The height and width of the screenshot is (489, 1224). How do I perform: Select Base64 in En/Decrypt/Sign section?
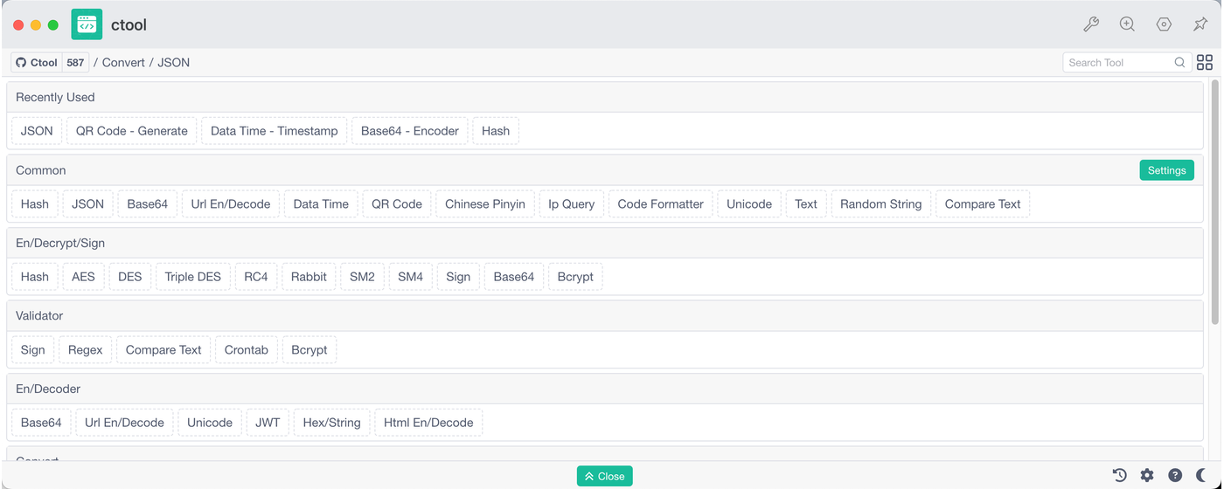514,277
